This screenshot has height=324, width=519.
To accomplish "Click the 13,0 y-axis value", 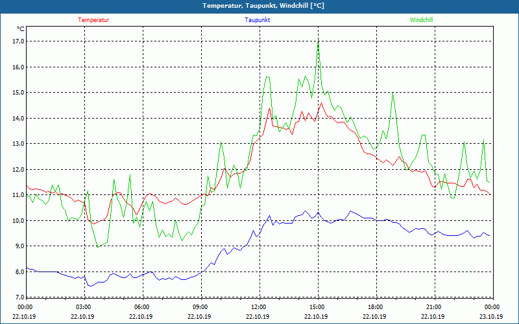I will pyautogui.click(x=18, y=144).
